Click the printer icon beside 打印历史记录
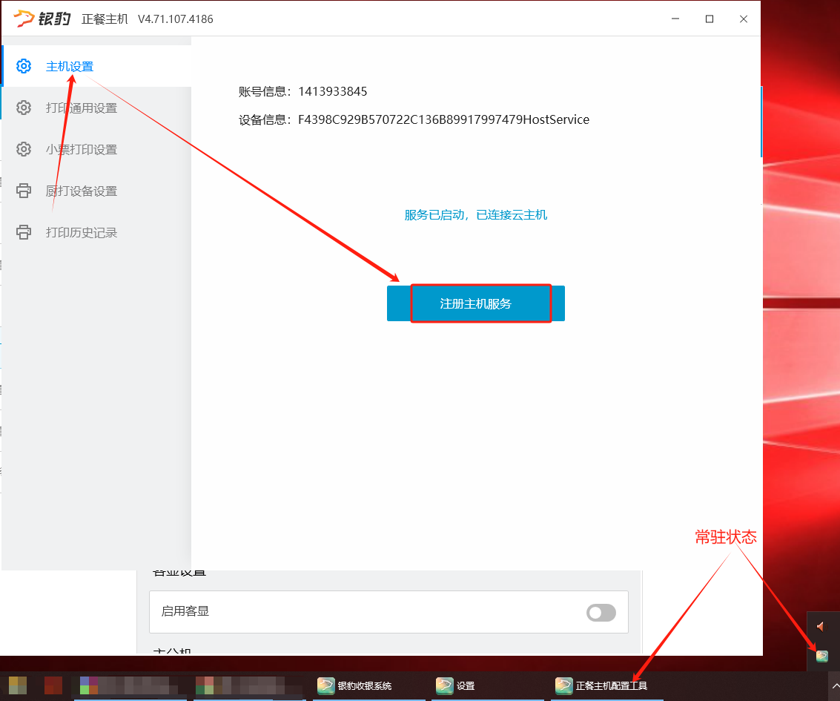The width and height of the screenshot is (840, 701). pyautogui.click(x=24, y=232)
